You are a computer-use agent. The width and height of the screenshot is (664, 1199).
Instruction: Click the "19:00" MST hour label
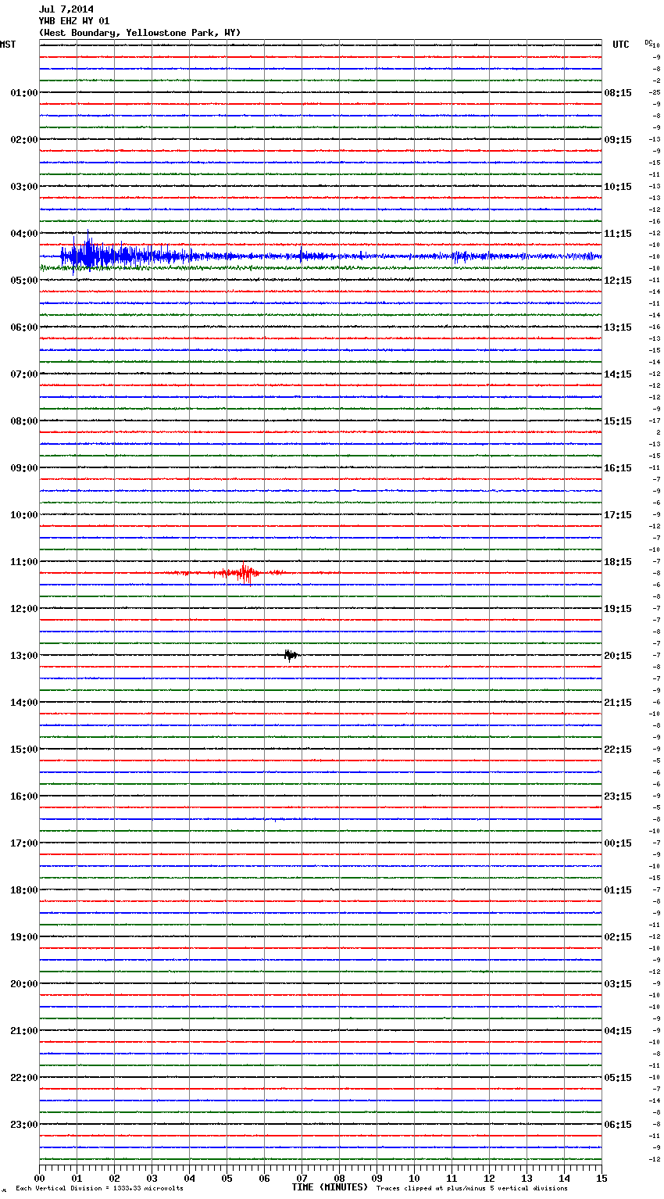pyautogui.click(x=24, y=937)
